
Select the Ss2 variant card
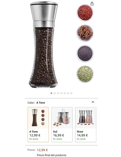[62, 125]
